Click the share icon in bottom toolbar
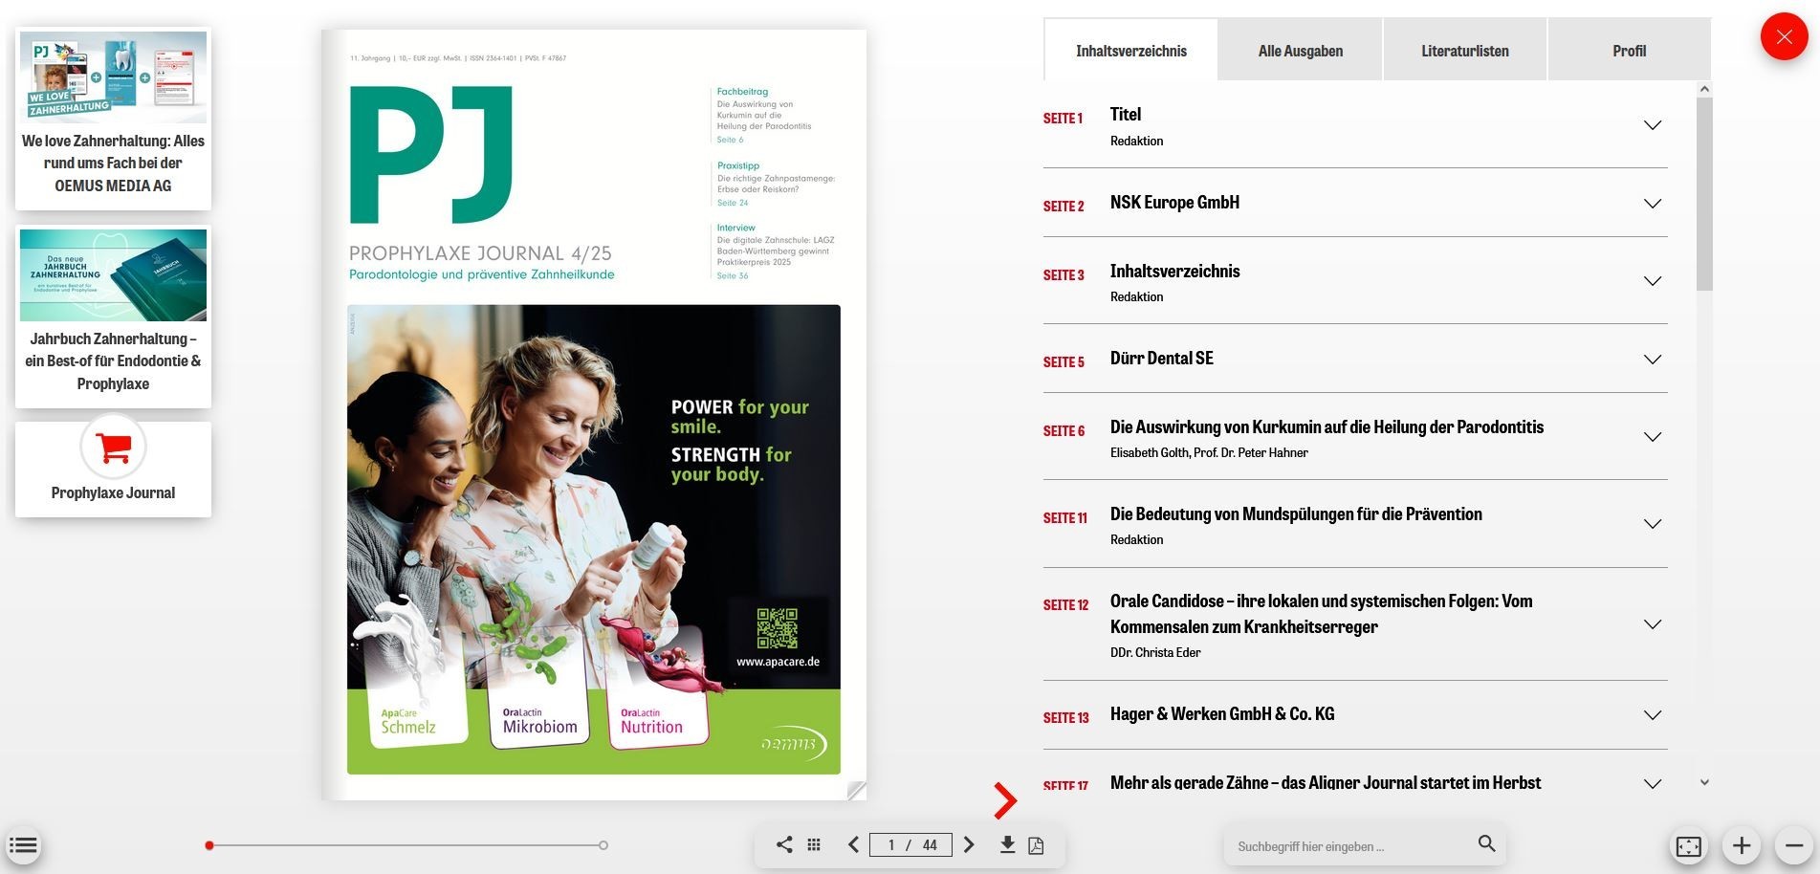The width and height of the screenshot is (1820, 874). pyautogui.click(x=784, y=844)
